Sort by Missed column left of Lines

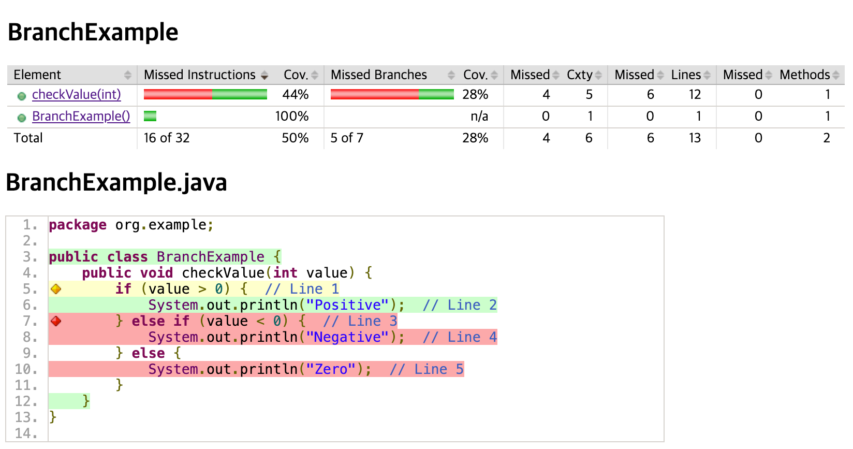[639, 75]
